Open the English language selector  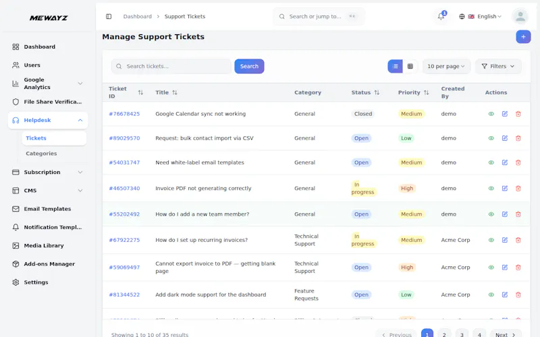click(x=481, y=16)
